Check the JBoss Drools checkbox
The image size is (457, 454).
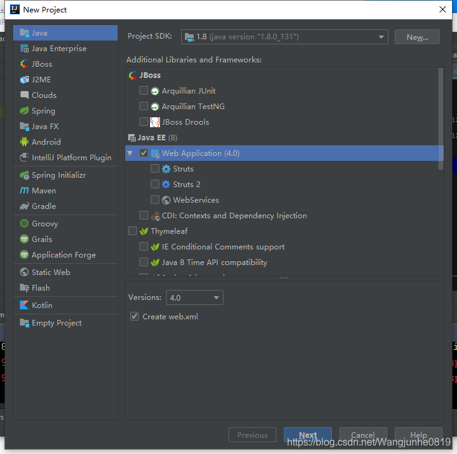(x=144, y=122)
